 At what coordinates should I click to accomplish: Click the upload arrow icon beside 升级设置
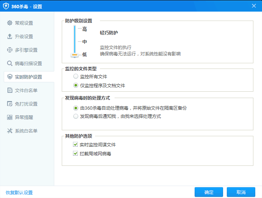[10, 36]
